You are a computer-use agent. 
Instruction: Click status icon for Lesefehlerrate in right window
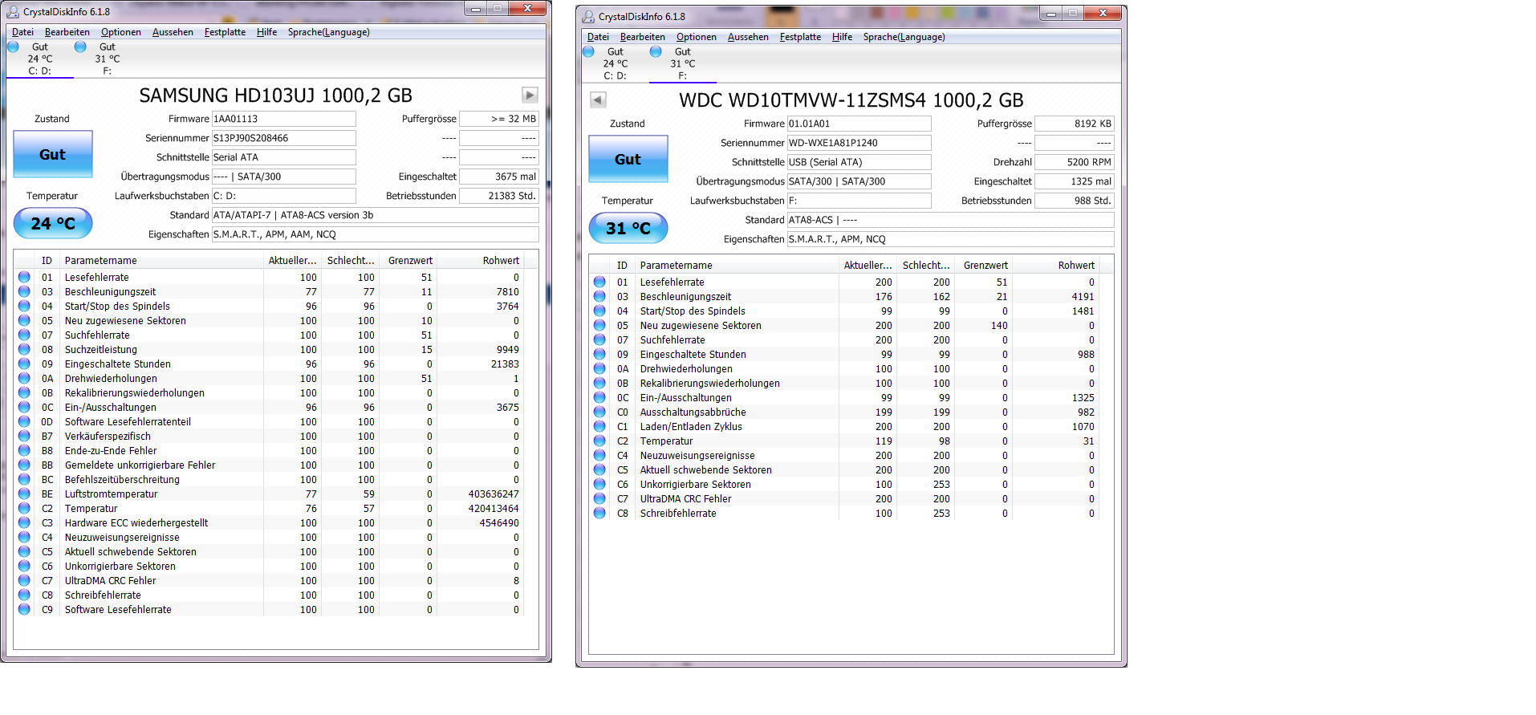pyautogui.click(x=599, y=282)
